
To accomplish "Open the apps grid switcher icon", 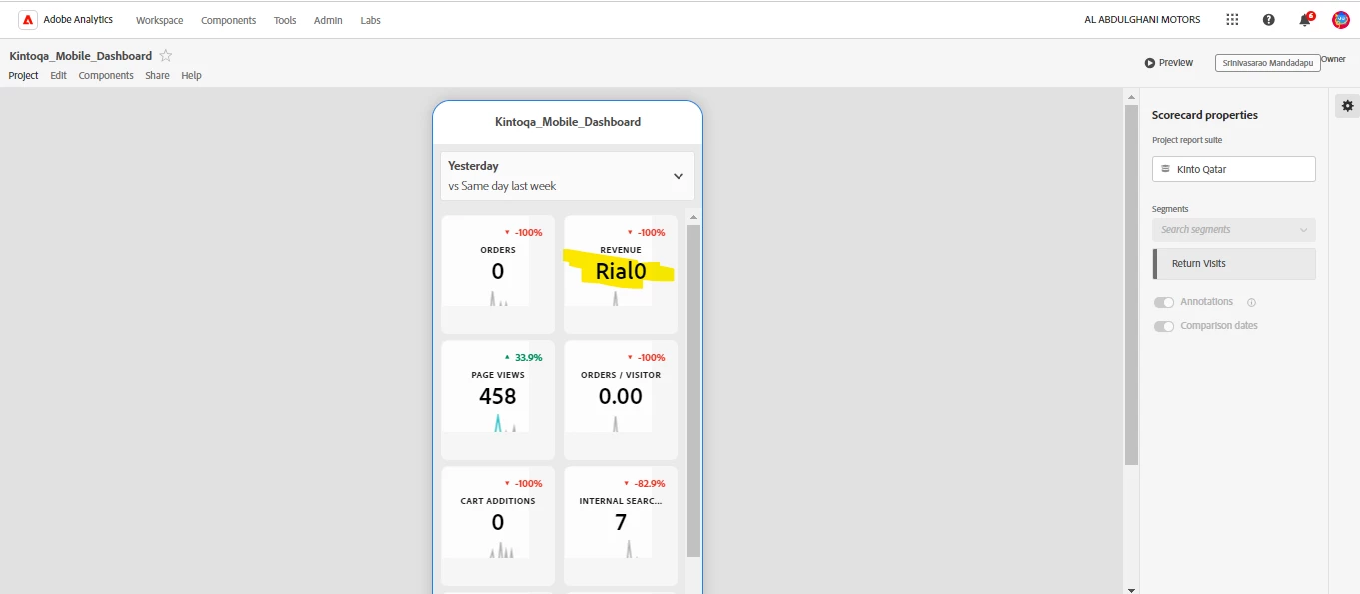I will click(x=1232, y=20).
